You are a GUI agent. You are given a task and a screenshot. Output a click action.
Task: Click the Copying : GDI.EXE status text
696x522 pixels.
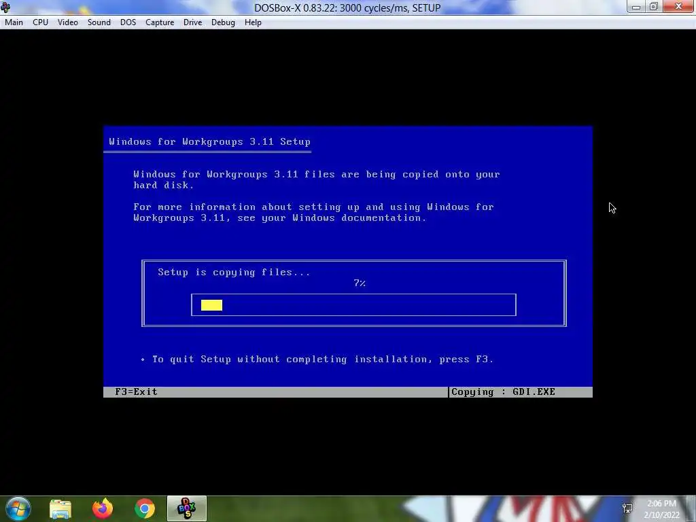pos(504,391)
